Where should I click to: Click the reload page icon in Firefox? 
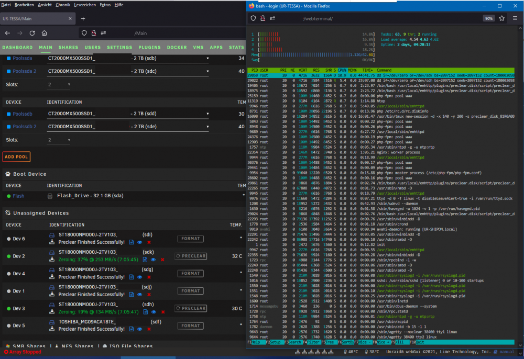[x=32, y=33]
